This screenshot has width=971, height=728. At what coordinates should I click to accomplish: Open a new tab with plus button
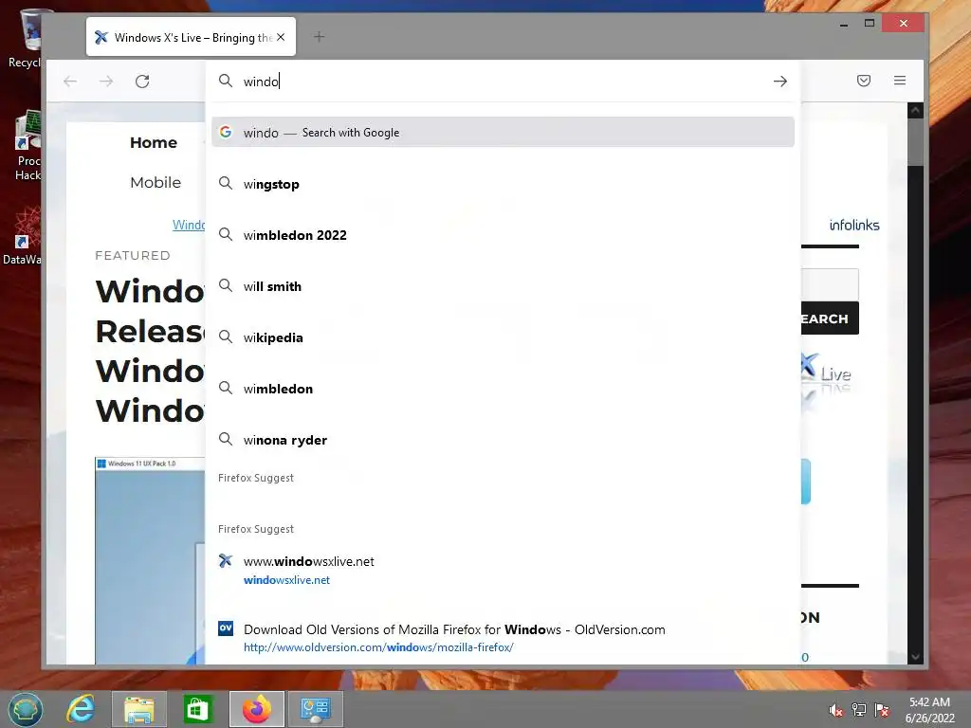[x=319, y=37]
